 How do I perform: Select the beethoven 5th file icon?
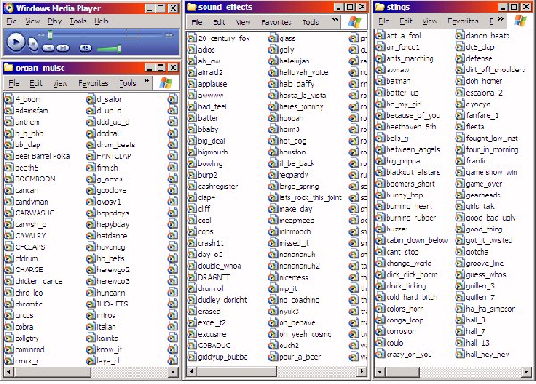pos(381,127)
